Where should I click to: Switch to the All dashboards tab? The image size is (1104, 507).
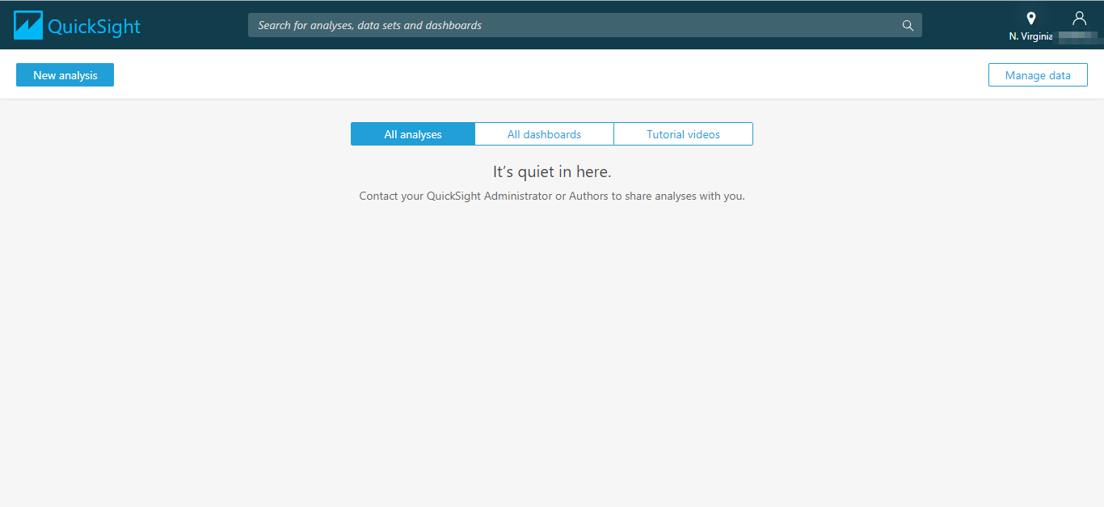pos(543,133)
